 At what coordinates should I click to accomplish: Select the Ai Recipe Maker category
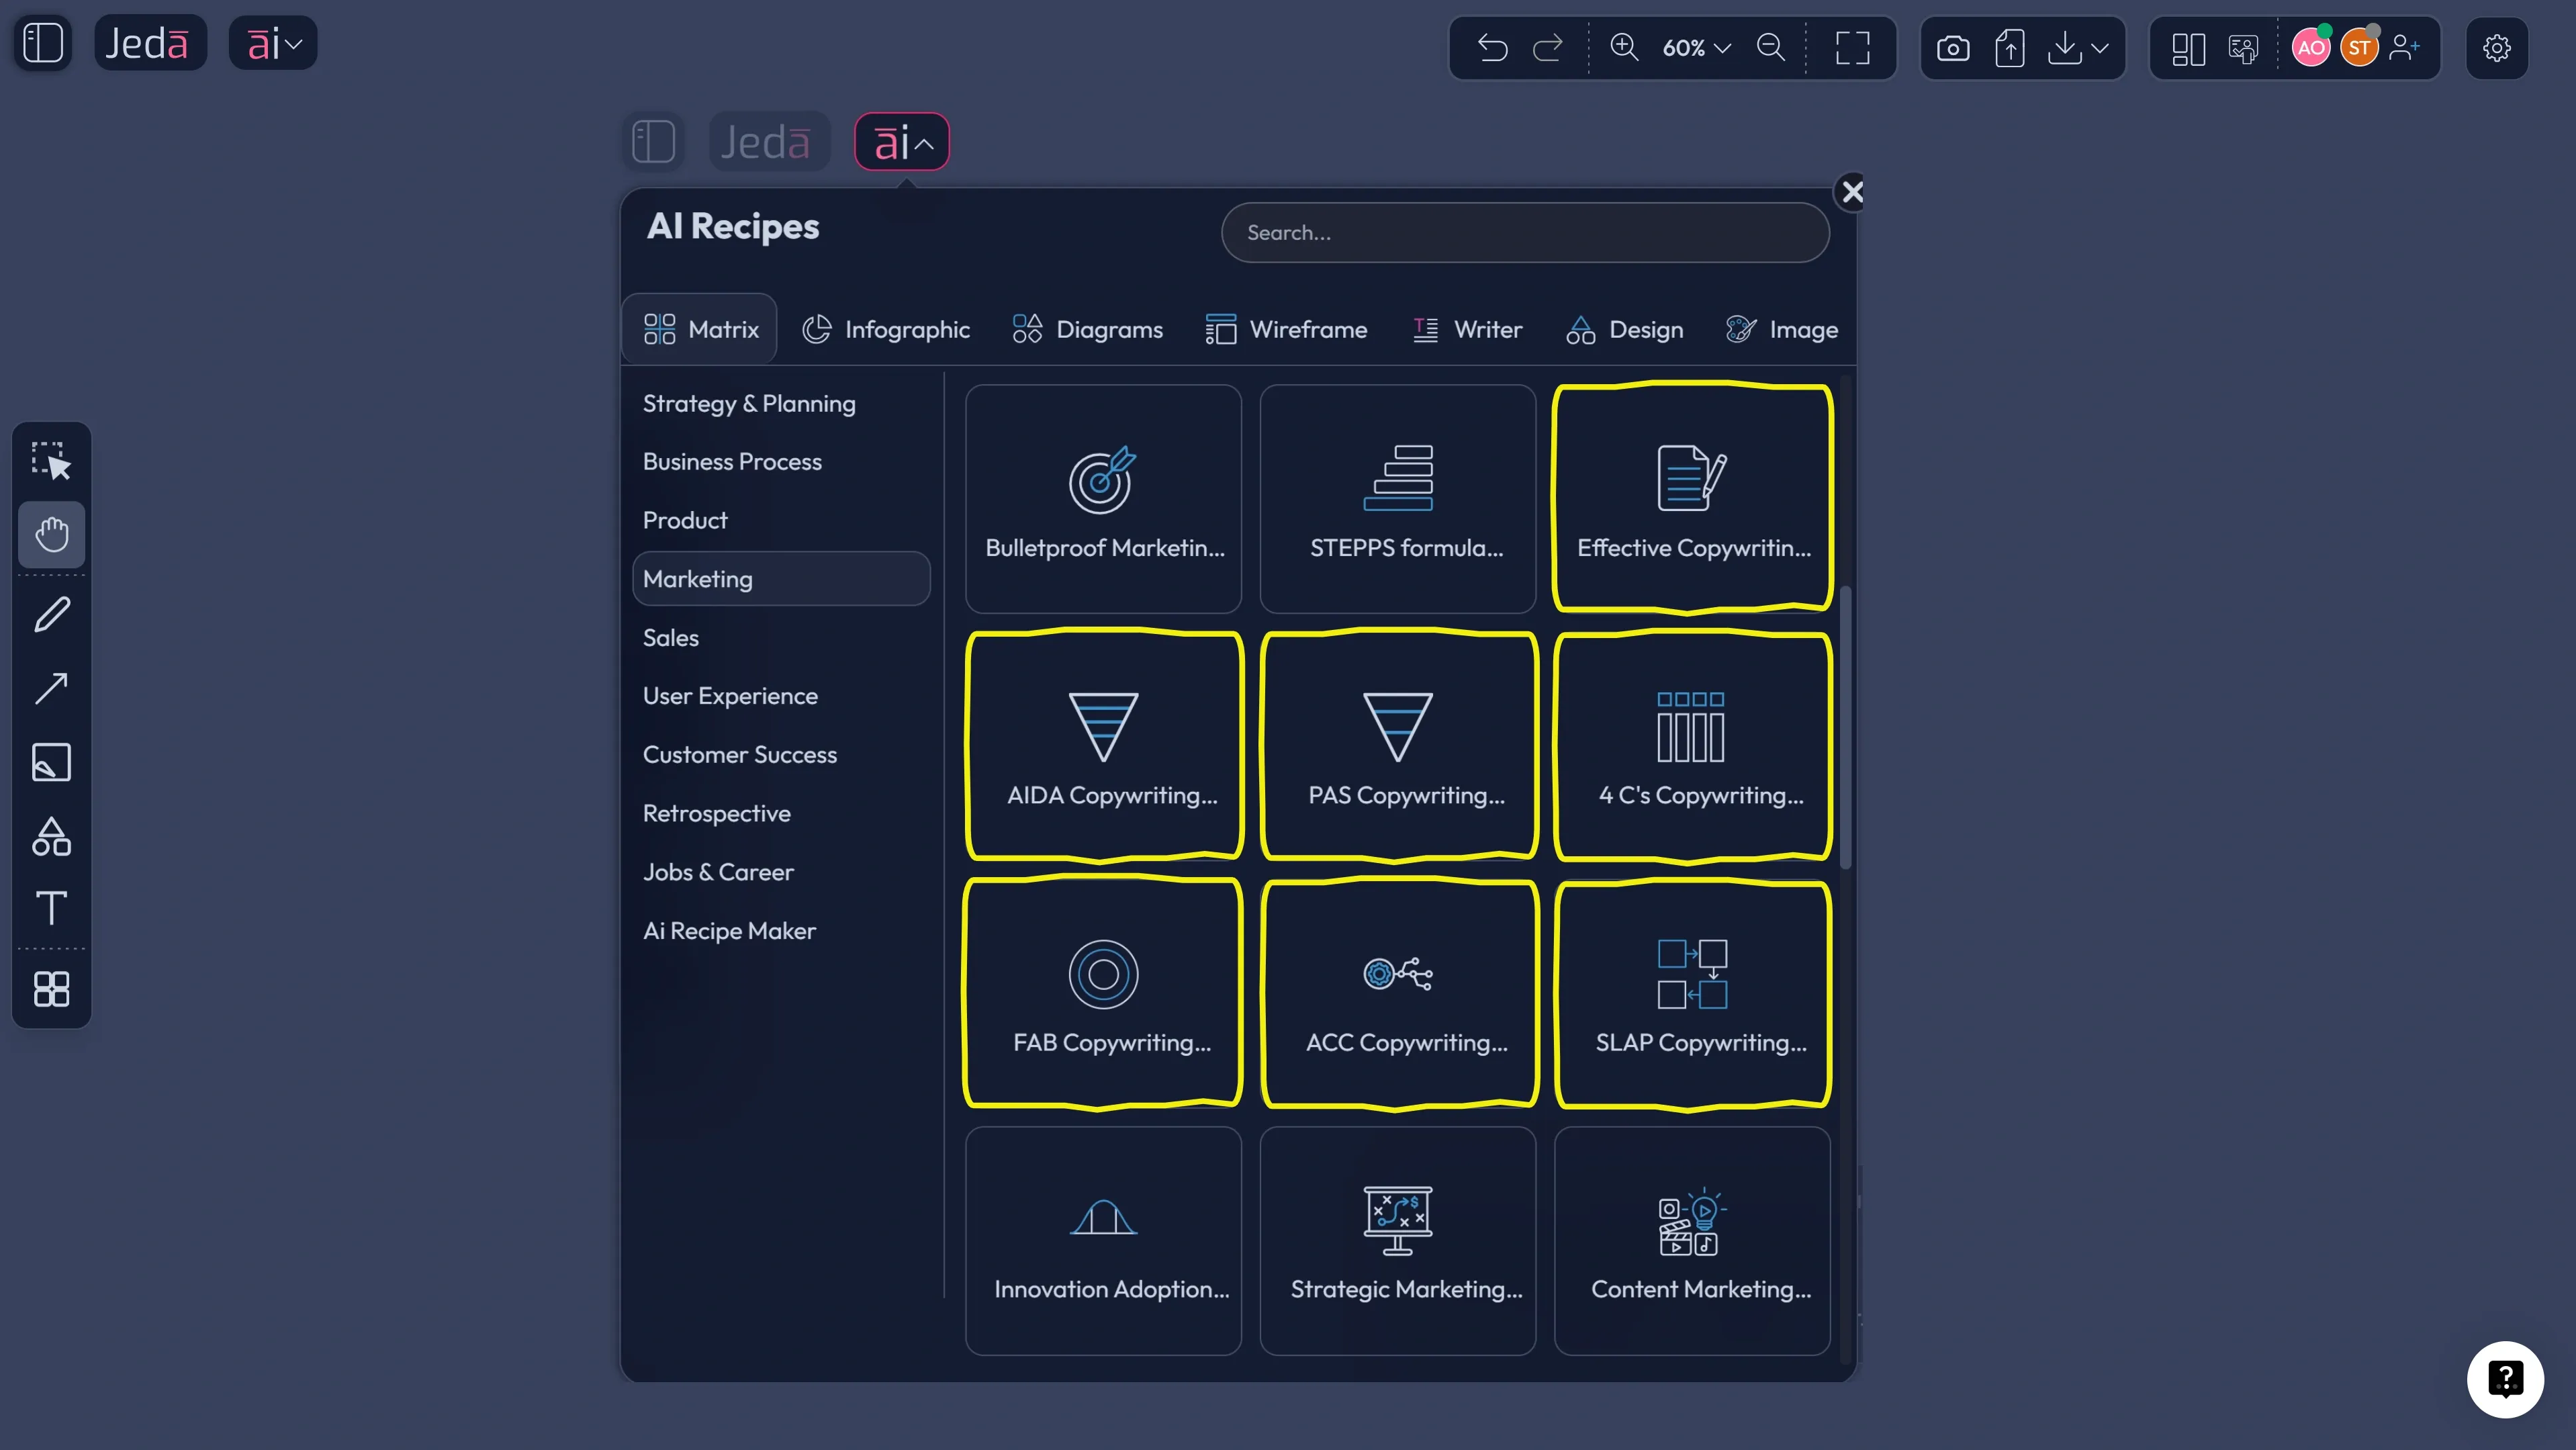(x=729, y=930)
